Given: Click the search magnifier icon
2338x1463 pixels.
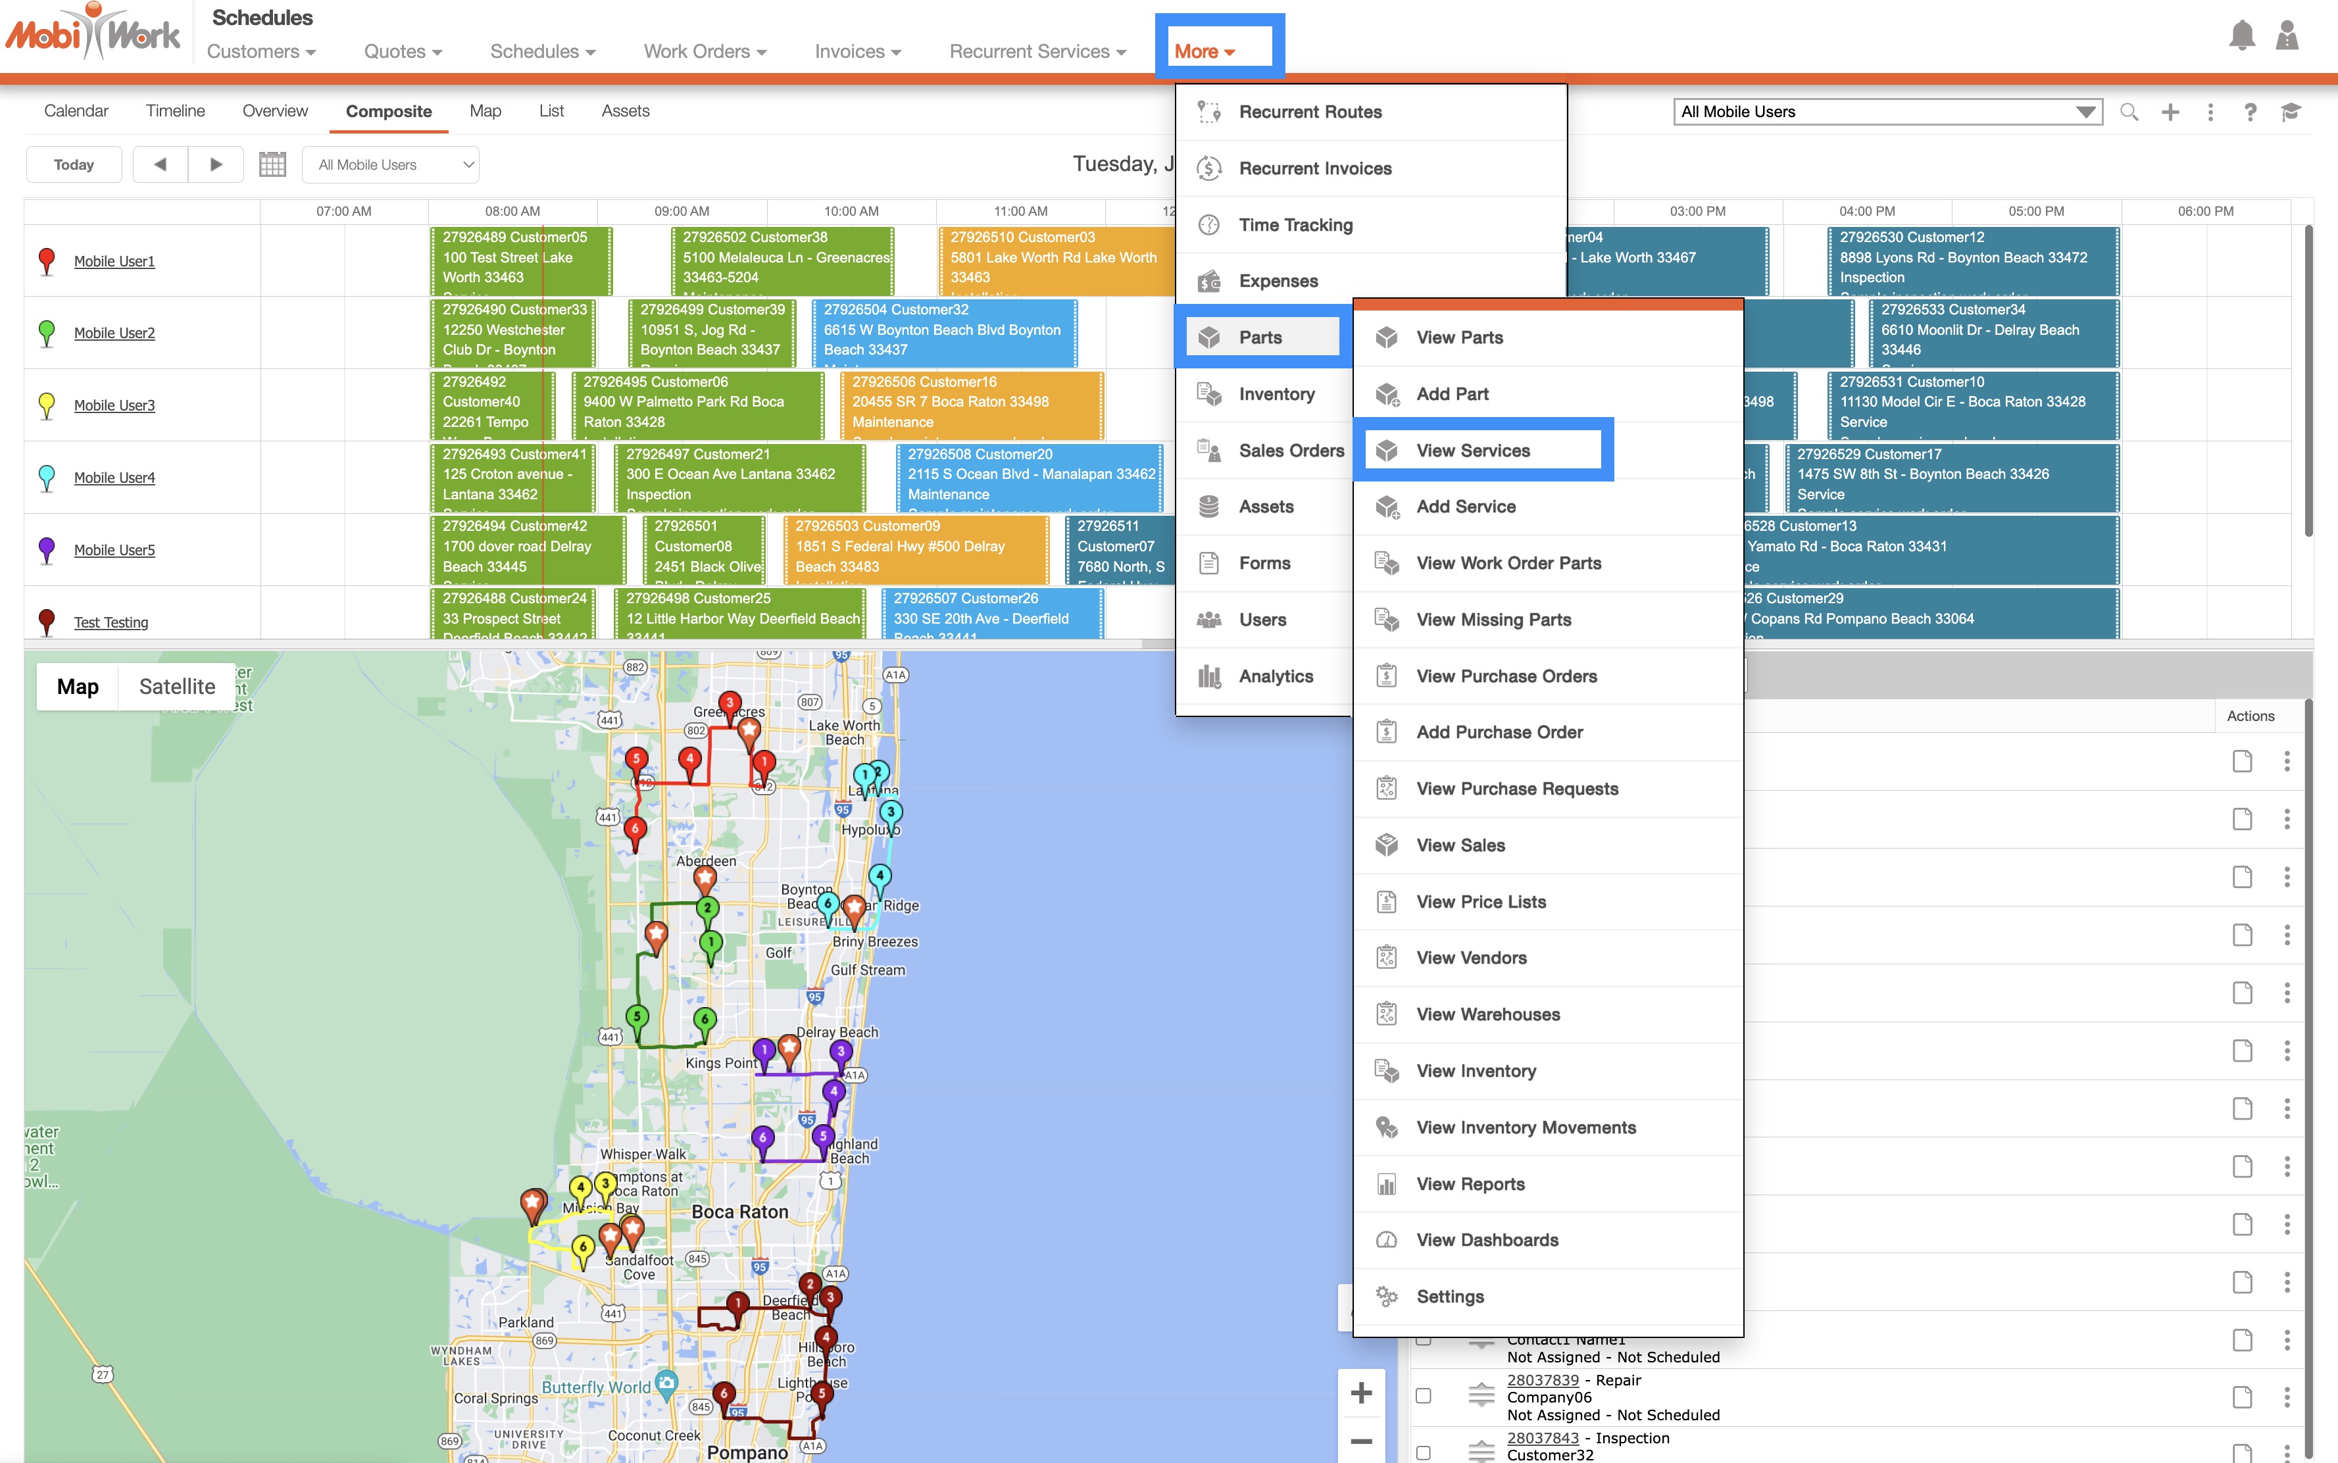Looking at the screenshot, I should coord(2128,112).
